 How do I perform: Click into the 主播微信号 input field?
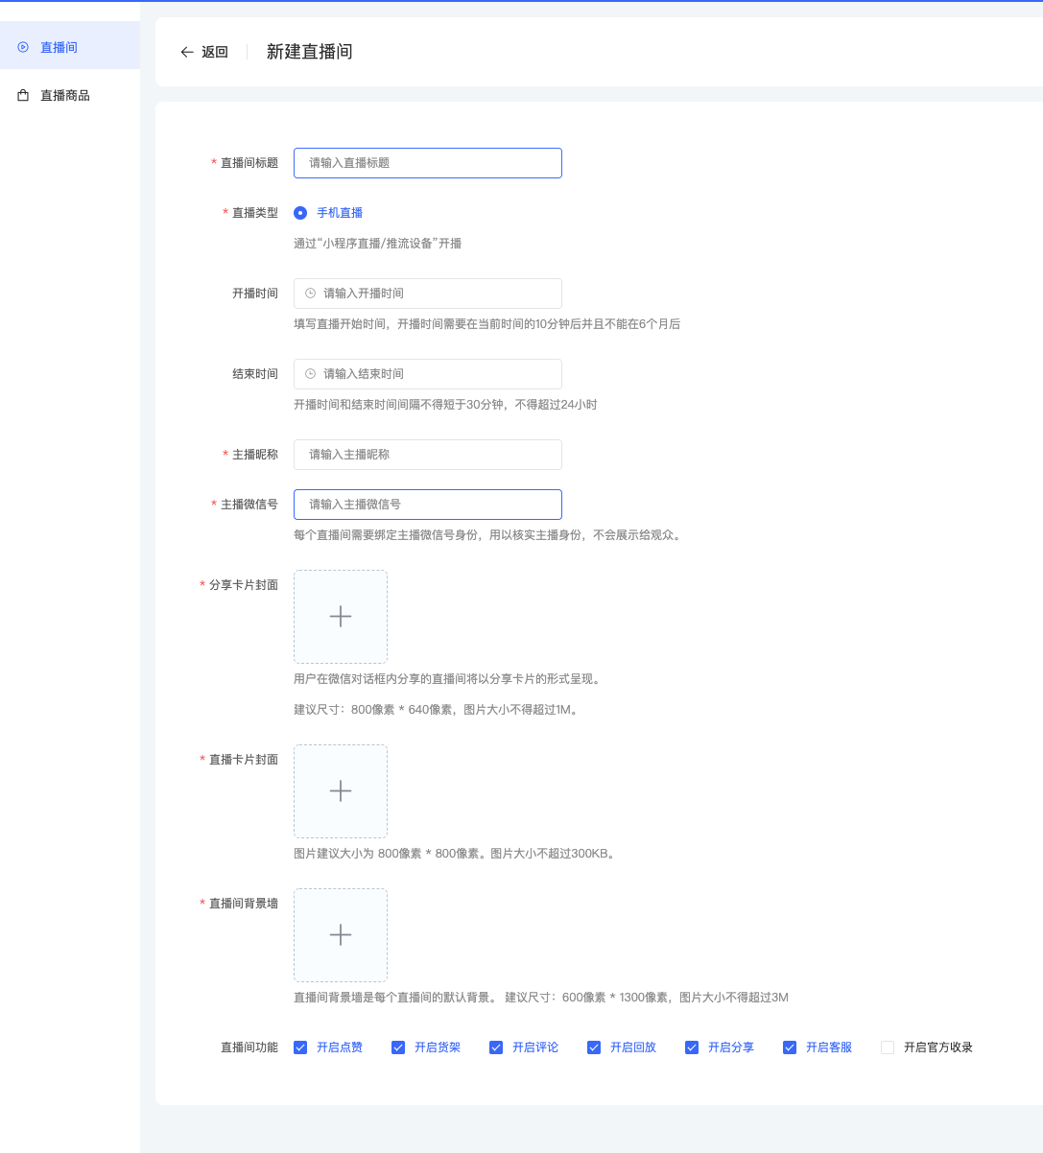(428, 505)
